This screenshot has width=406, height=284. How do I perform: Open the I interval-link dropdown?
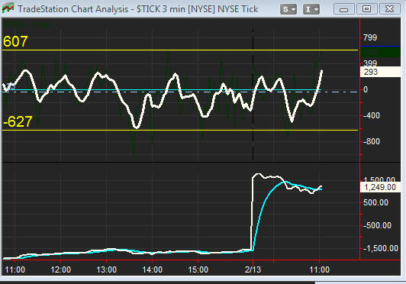[311, 10]
